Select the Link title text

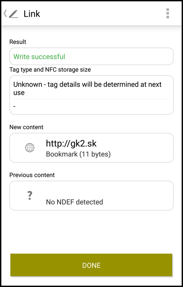click(32, 14)
